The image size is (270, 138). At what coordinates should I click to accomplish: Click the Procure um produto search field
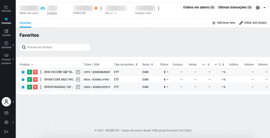click(x=55, y=47)
